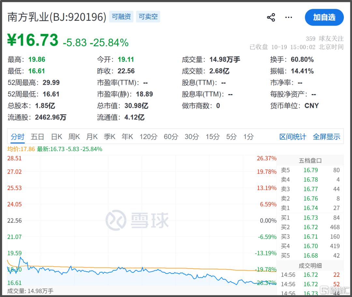Switch to the 120分 tab
Viewport: 352px width, 297px height.
[148, 136]
